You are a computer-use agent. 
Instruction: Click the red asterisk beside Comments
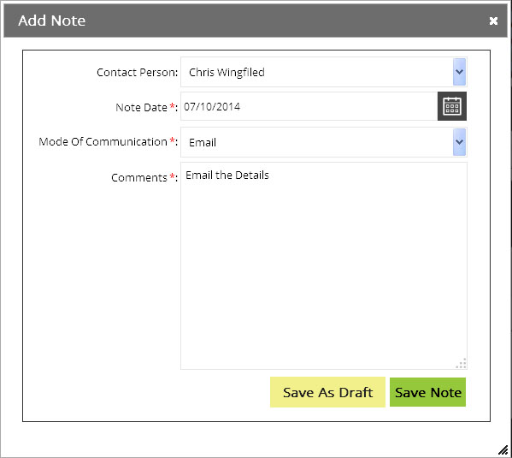click(172, 176)
